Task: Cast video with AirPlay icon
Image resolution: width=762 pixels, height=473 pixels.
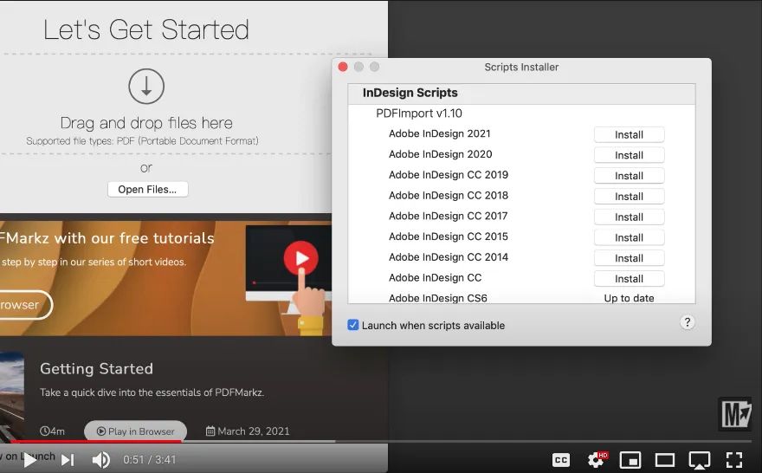Action: click(x=700, y=460)
